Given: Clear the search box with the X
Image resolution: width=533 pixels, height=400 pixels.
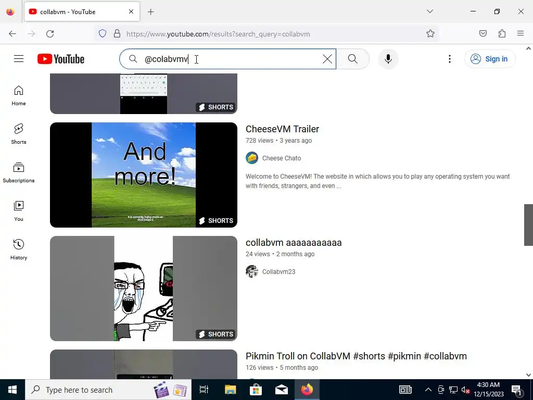Looking at the screenshot, I should (327, 59).
